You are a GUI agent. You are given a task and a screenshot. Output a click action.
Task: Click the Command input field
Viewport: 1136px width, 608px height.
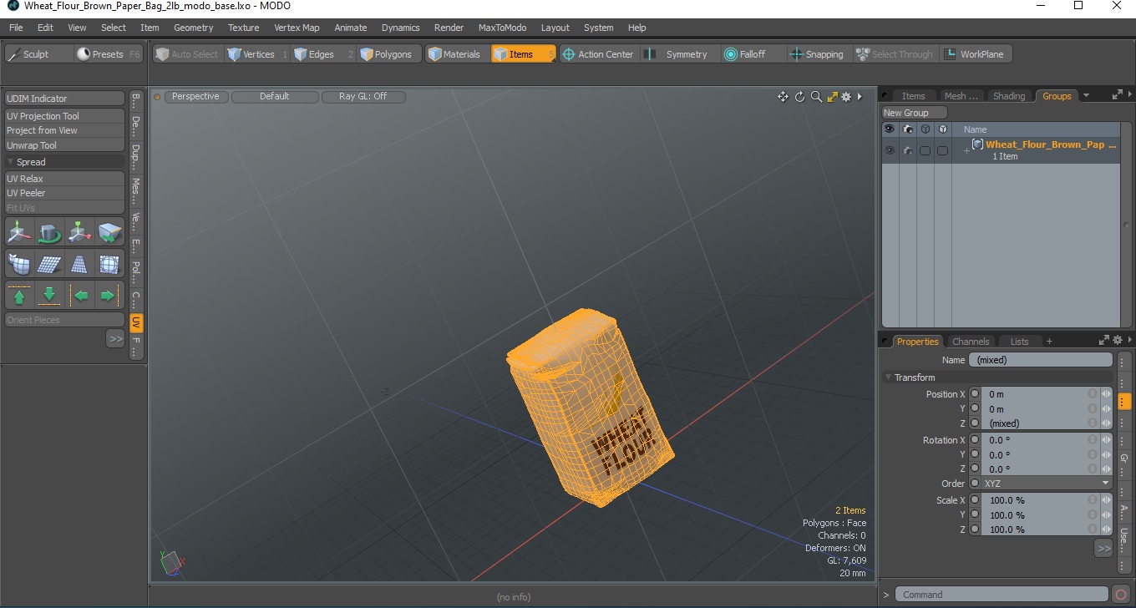(1002, 595)
